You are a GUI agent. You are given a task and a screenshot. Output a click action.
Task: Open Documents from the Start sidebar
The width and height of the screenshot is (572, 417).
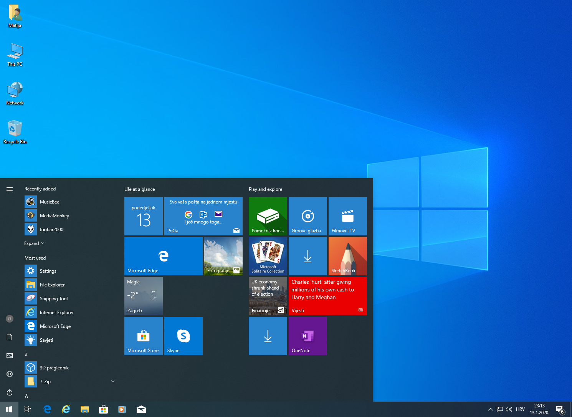click(10, 337)
